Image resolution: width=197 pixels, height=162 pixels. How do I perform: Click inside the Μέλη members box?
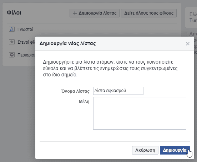pyautogui.click(x=140, y=113)
